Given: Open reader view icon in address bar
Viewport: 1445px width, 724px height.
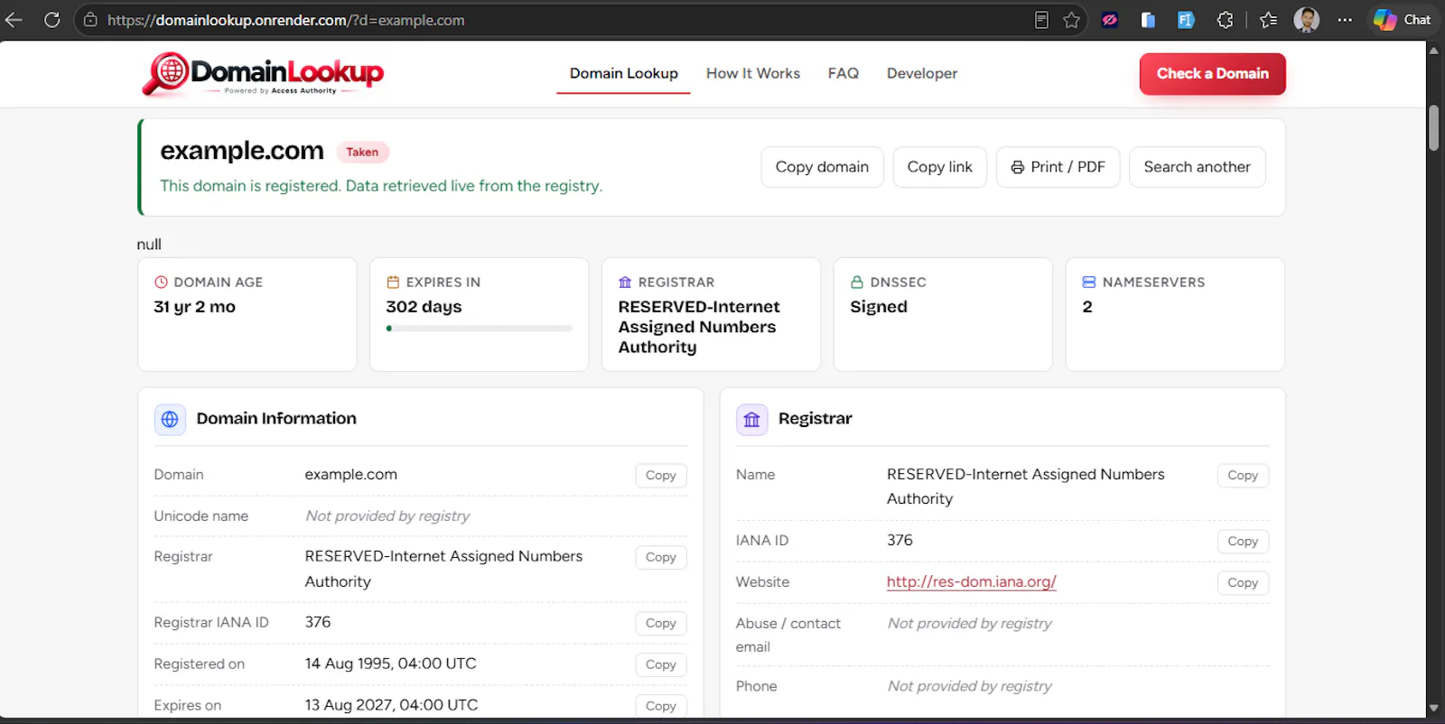Looking at the screenshot, I should [x=1041, y=20].
